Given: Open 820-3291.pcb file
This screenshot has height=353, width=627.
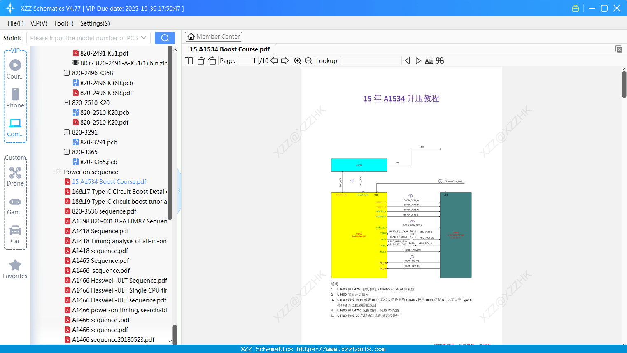Looking at the screenshot, I should 99,142.
